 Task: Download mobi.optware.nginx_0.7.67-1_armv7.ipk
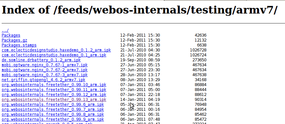(45, 65)
